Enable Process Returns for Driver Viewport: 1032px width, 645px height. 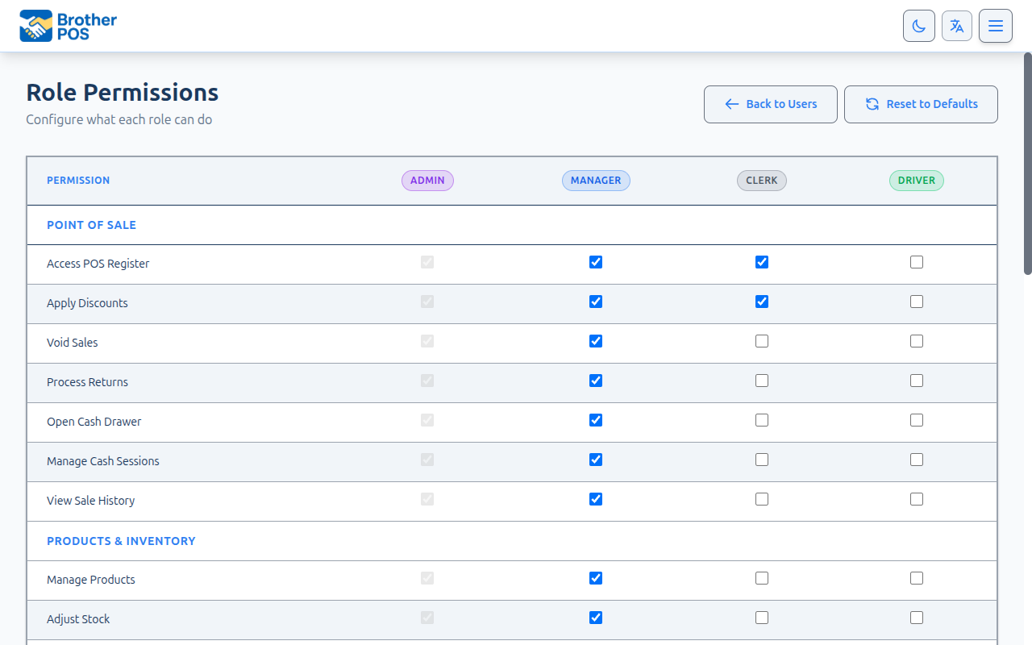pyautogui.click(x=916, y=381)
